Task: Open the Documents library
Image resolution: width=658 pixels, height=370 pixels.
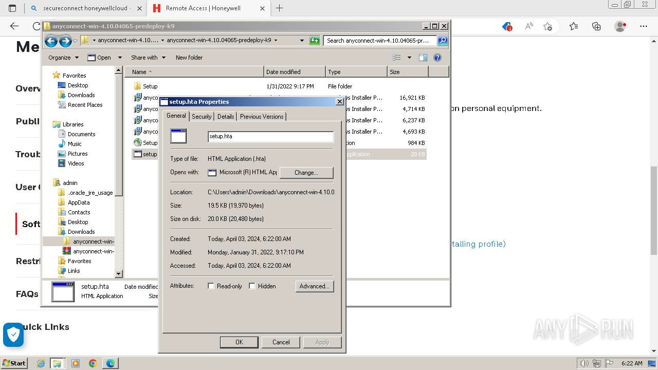Action: [81, 134]
